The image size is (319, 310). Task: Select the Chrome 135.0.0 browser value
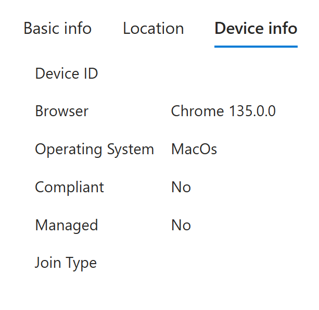tap(223, 111)
